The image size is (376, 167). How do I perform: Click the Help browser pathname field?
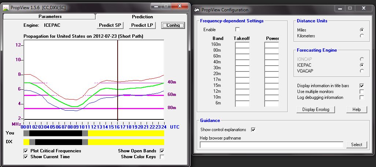pos(271,145)
